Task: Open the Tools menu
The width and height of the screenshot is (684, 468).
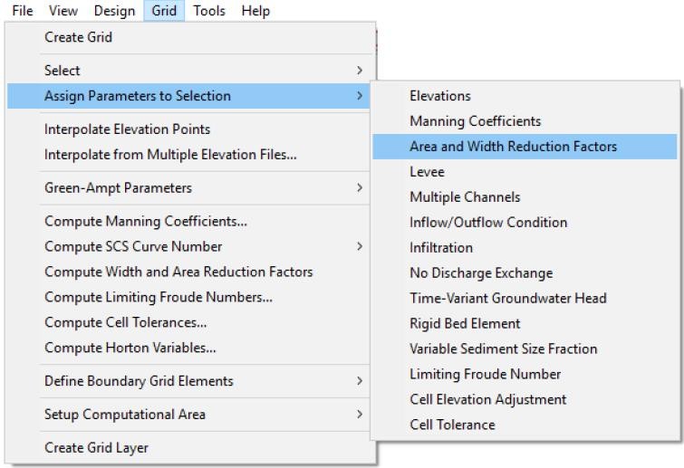Action: click(x=210, y=11)
